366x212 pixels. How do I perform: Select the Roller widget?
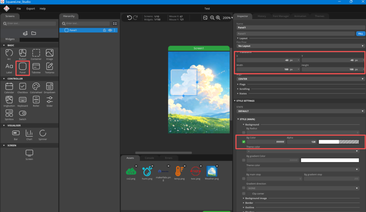pos(36,101)
